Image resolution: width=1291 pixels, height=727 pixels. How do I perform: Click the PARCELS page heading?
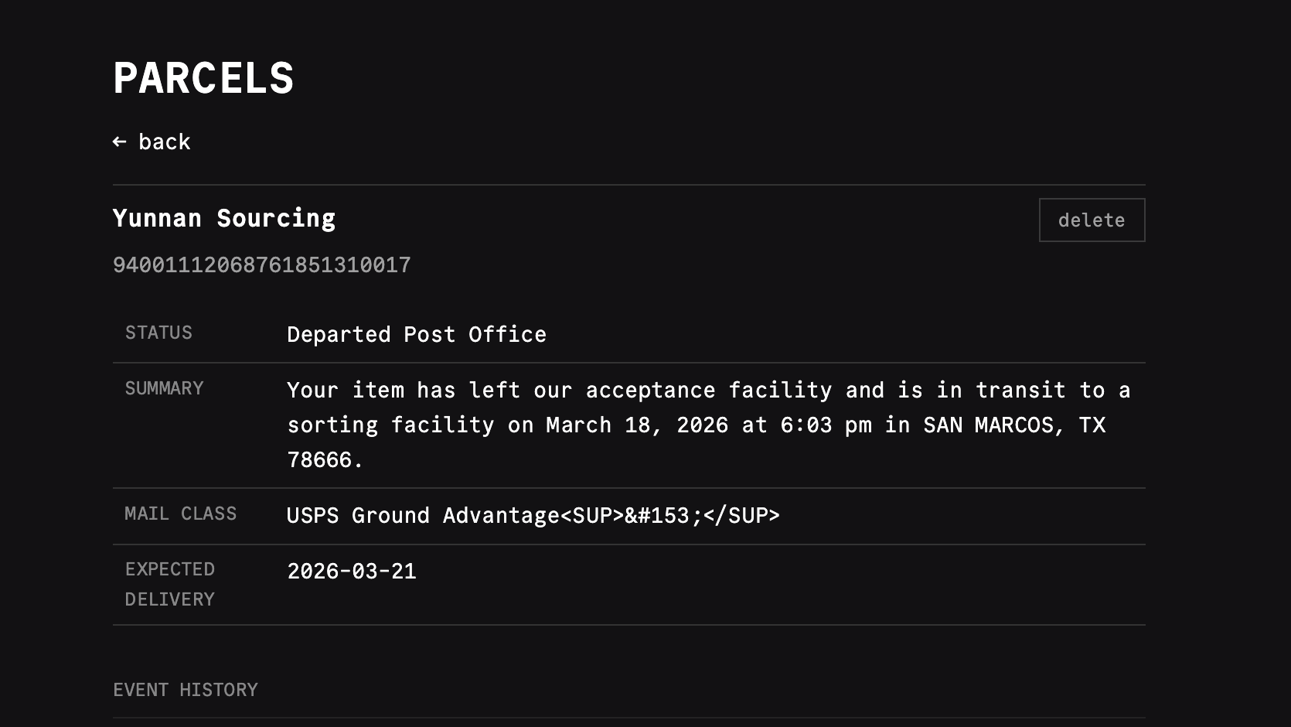tap(203, 78)
